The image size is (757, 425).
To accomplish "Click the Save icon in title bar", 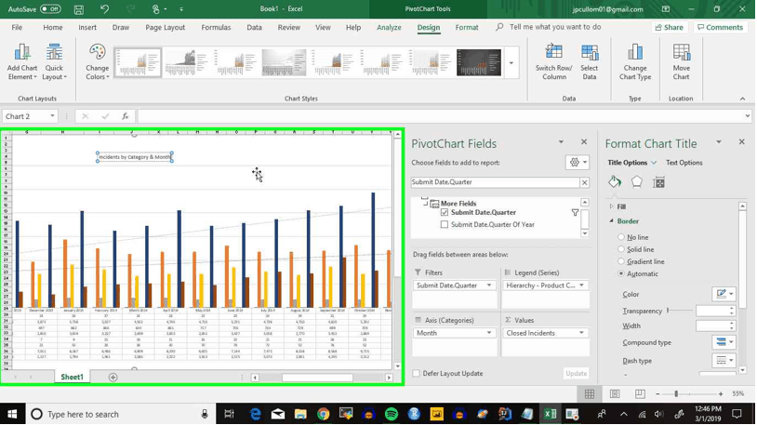I will click(x=79, y=9).
